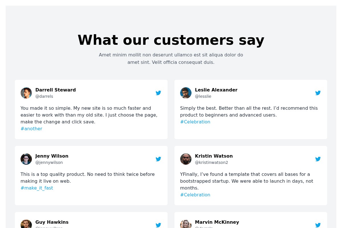Open the #Celebration link in Kristin's testimonial
Viewport: 342px width, 228px height.
[x=195, y=195]
